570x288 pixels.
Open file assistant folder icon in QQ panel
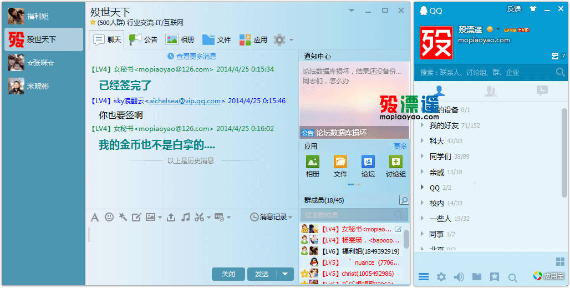click(477, 277)
